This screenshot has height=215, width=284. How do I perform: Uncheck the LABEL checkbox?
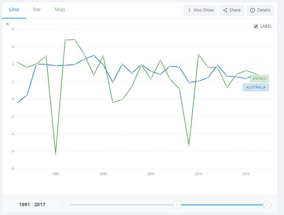[x=256, y=26]
